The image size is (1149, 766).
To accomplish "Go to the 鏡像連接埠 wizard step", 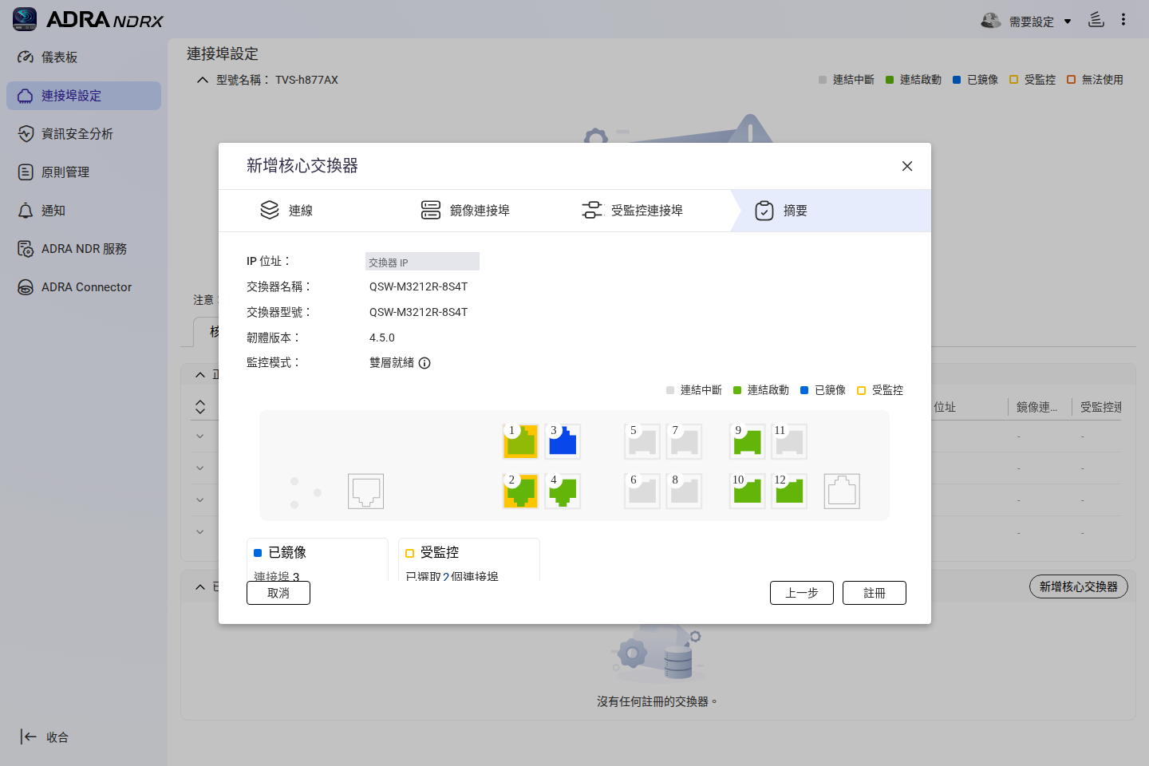I will [465, 211].
